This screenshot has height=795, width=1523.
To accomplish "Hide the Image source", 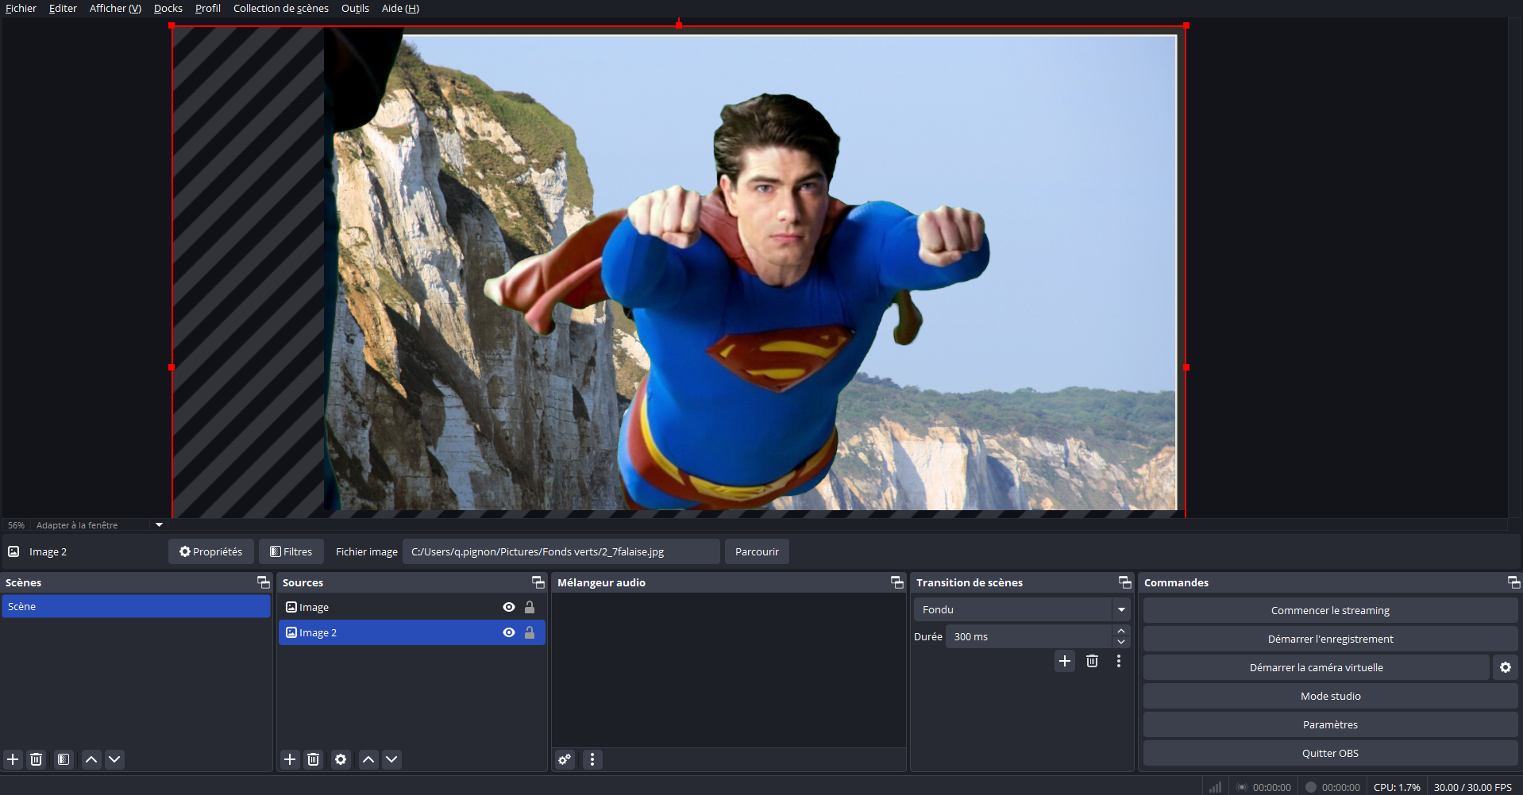I will pos(509,607).
